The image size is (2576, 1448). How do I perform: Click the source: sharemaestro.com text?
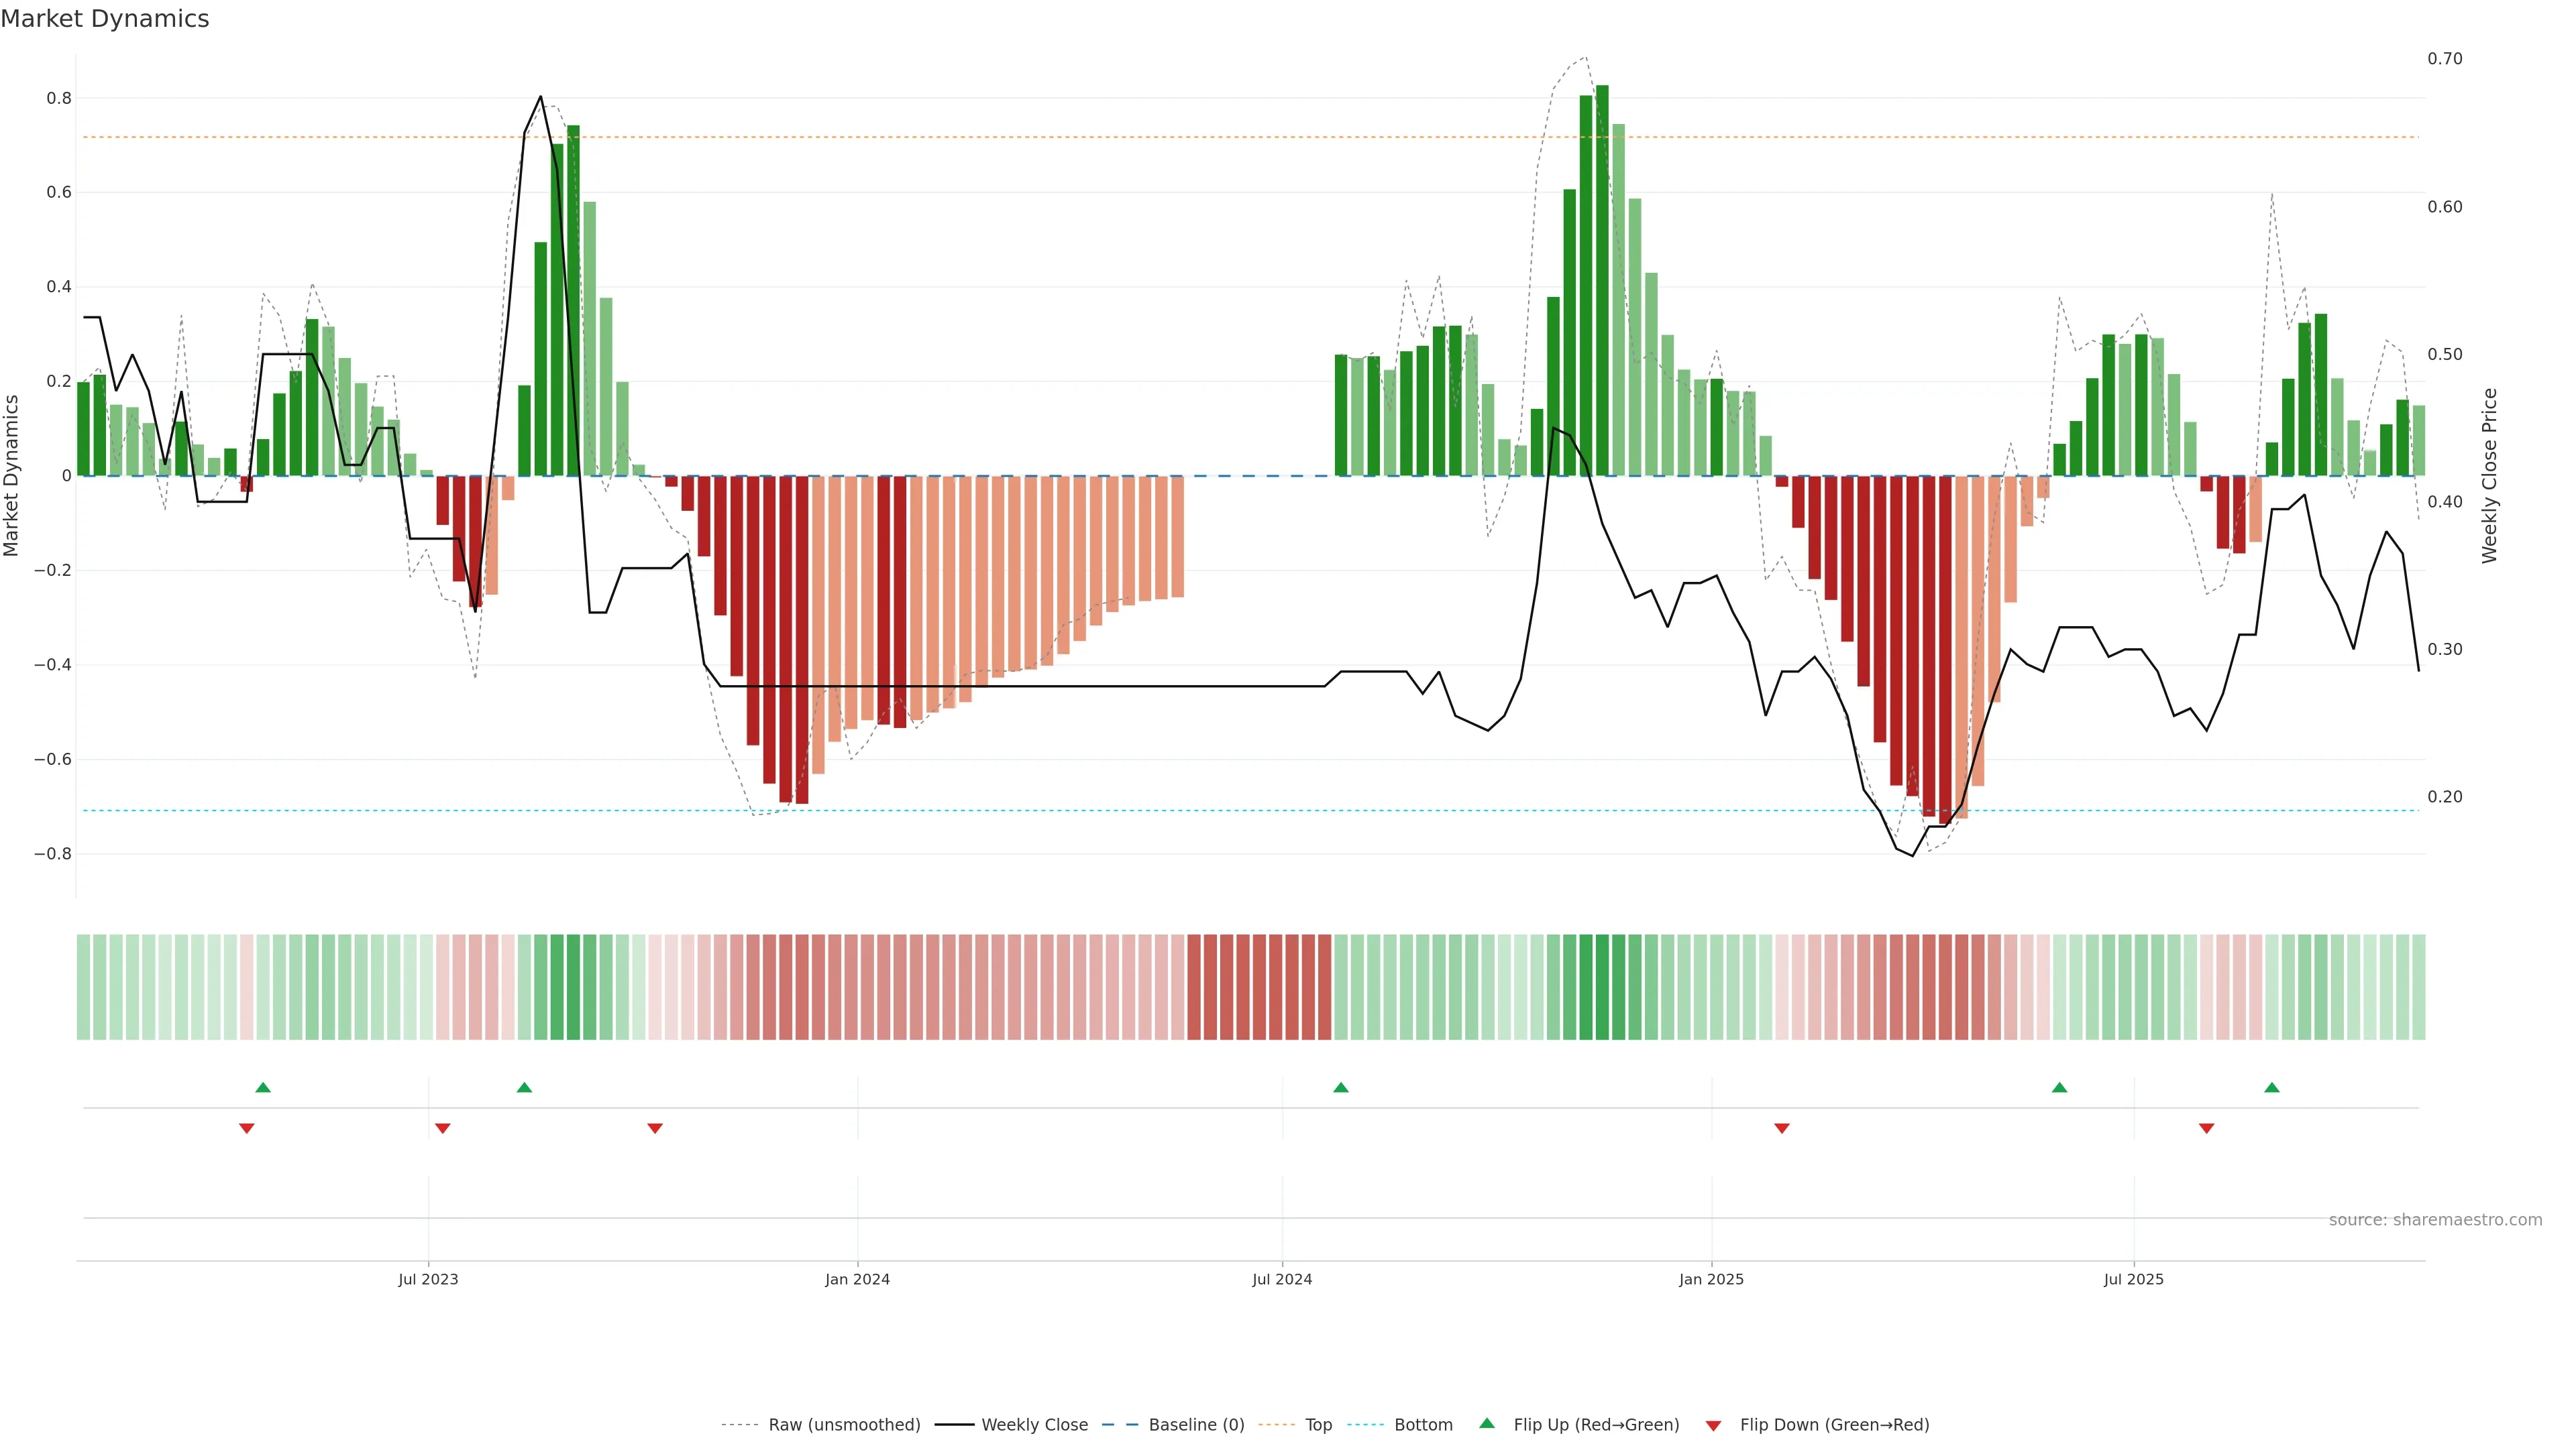pos(2435,1220)
